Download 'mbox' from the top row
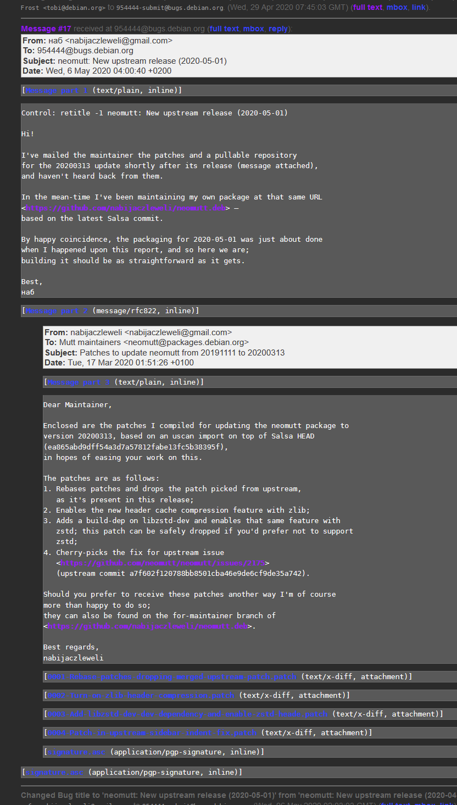Image resolution: width=457 pixels, height=805 pixels. [397, 8]
